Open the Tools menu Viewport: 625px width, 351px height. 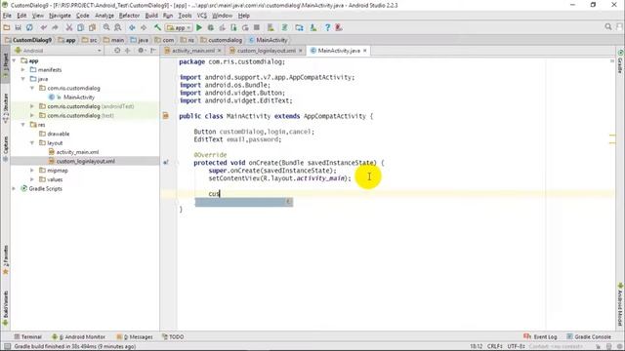pyautogui.click(x=185, y=16)
